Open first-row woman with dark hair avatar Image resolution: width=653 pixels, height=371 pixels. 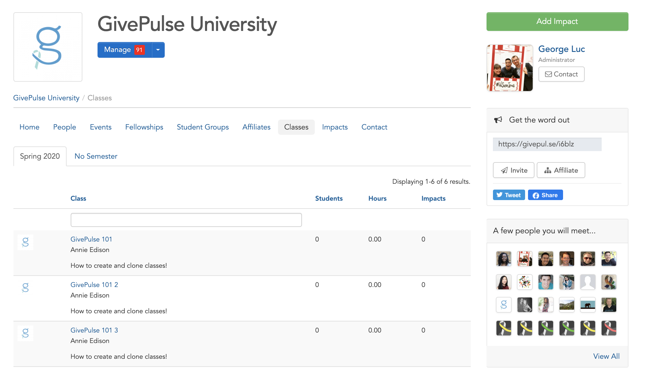point(504,259)
